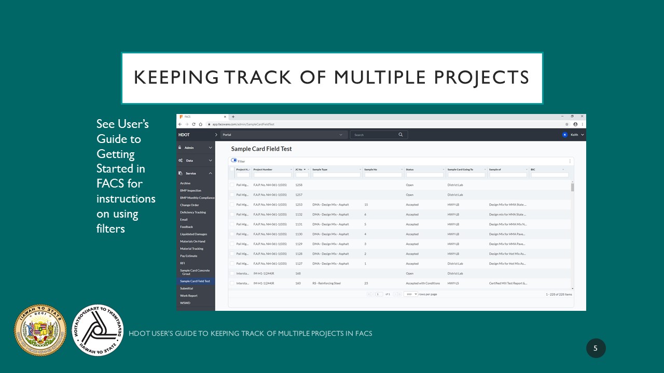This screenshot has width=664, height=373.
Task: Click the Project Number filter box
Action: click(273, 175)
